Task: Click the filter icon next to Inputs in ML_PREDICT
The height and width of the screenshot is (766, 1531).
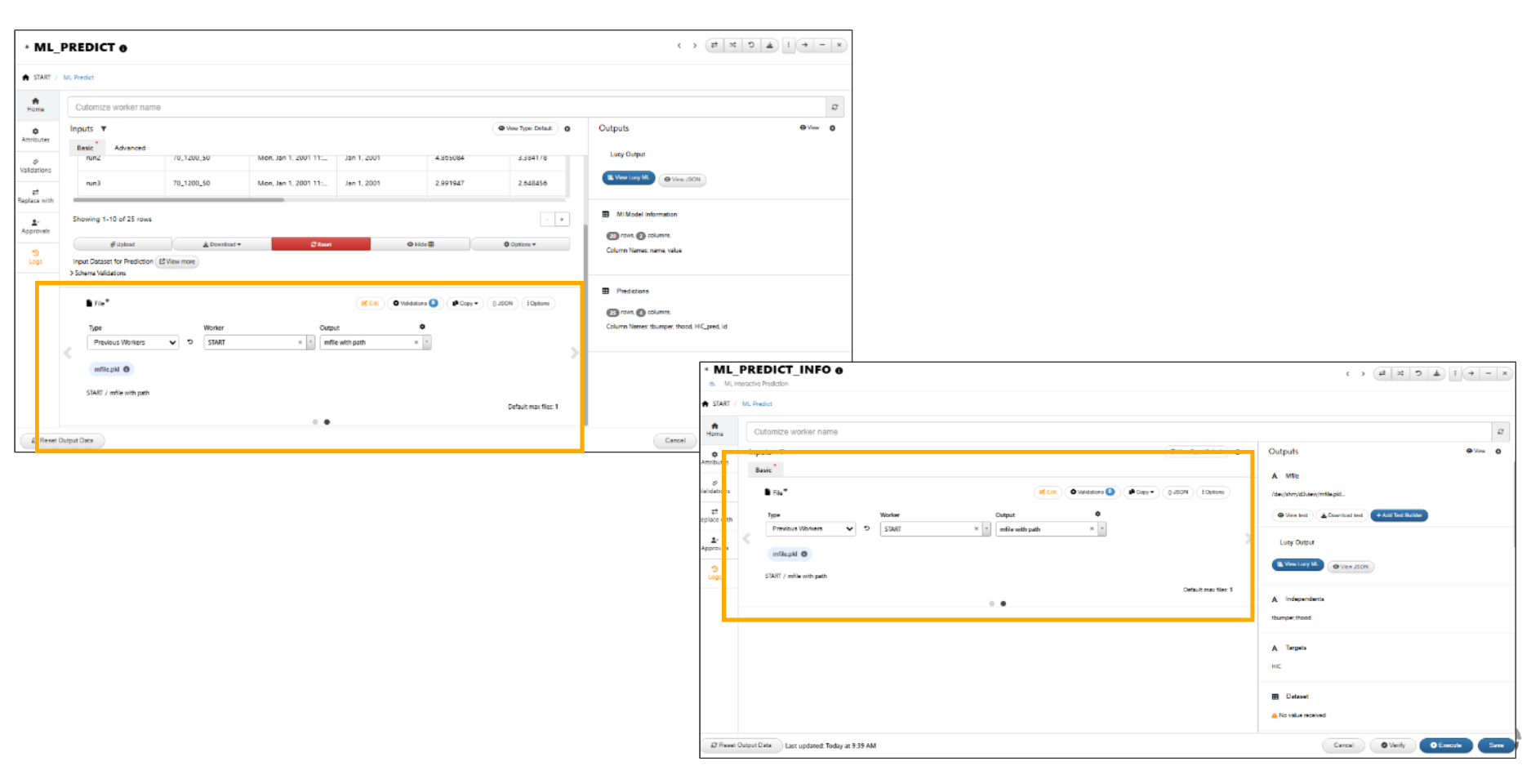Action: [x=104, y=128]
